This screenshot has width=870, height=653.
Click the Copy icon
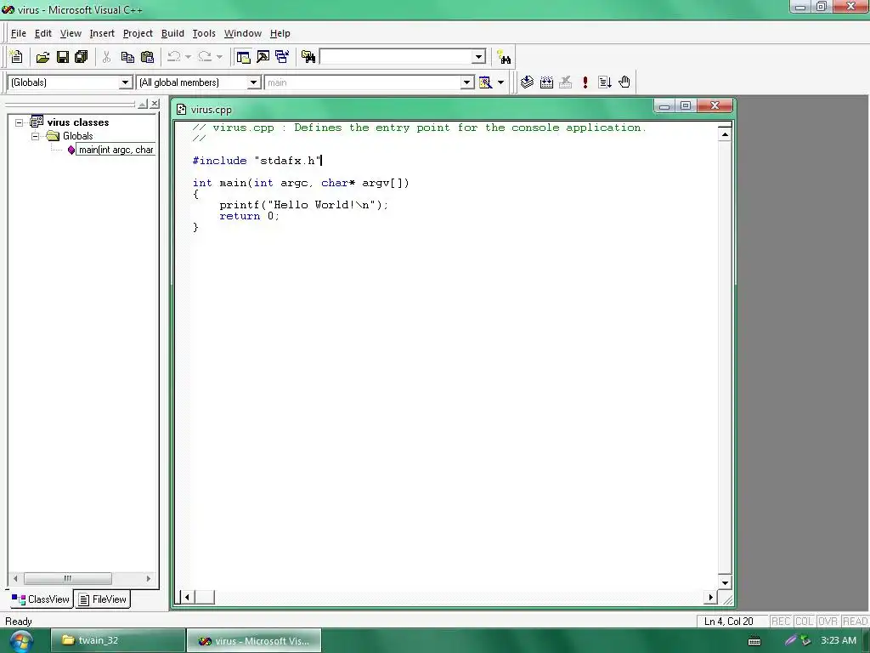[x=127, y=57]
